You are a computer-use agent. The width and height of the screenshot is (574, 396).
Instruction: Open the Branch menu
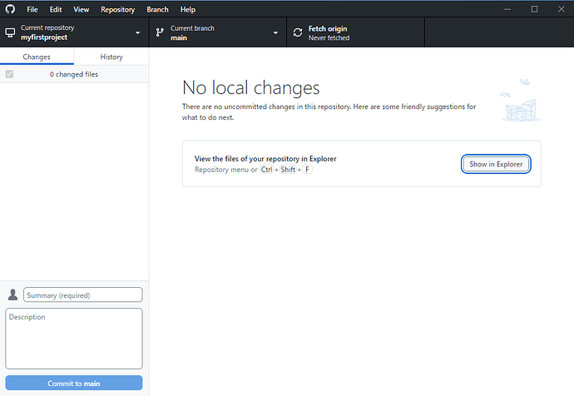157,9
